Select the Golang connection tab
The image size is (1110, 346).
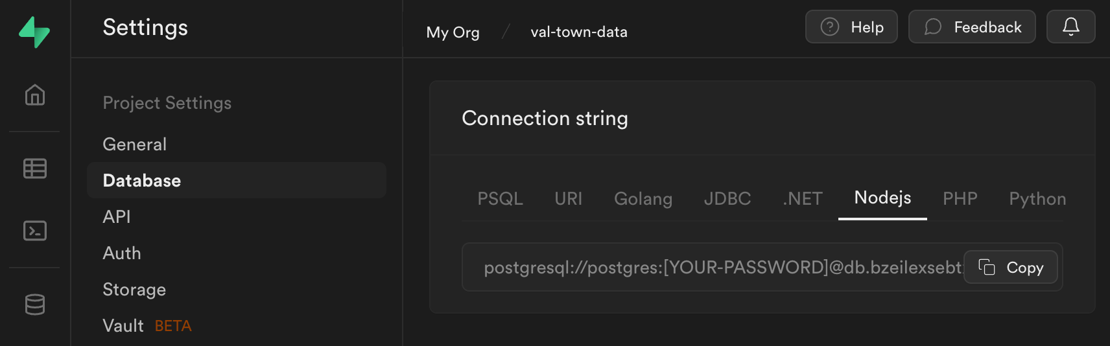tap(643, 198)
